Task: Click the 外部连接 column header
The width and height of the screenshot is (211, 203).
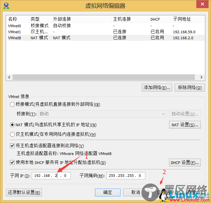Action: (x=81, y=19)
